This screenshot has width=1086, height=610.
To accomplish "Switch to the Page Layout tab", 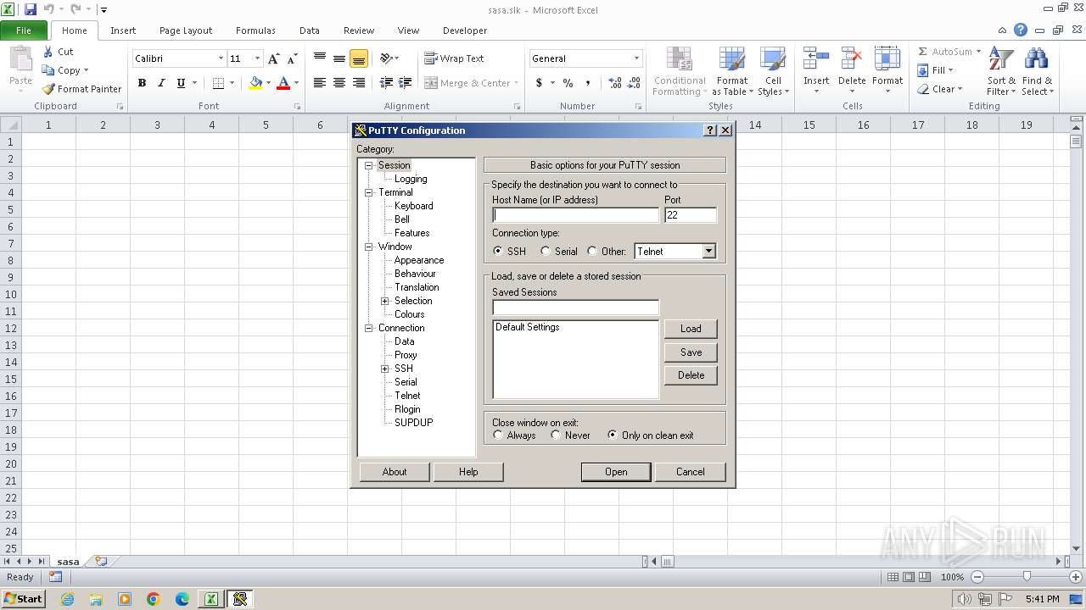I will coord(186,30).
